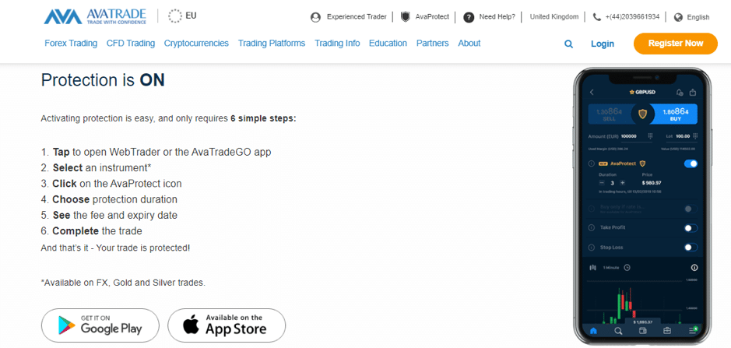Open the United Kingdom country selector
731x348 pixels.
coord(554,17)
